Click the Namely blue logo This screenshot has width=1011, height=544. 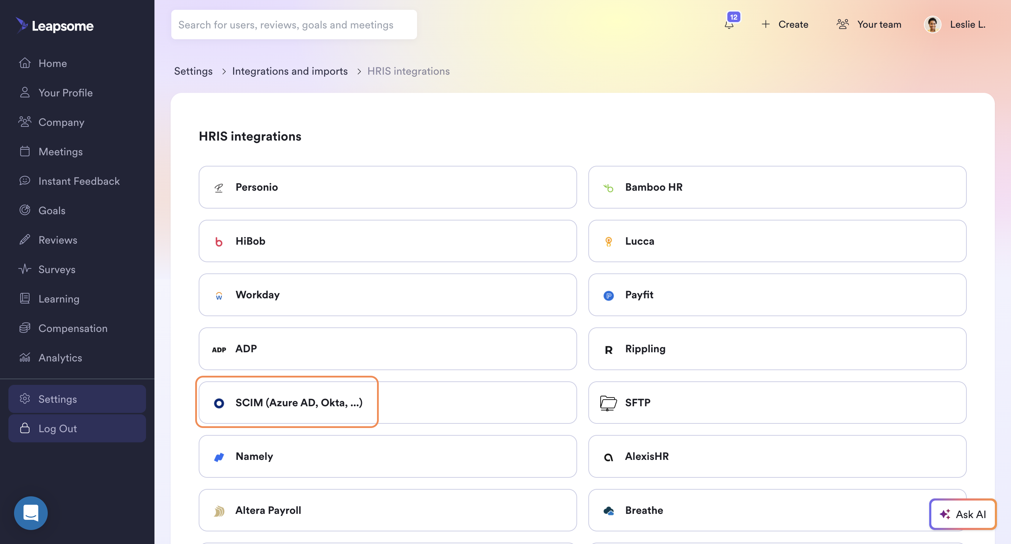click(219, 457)
